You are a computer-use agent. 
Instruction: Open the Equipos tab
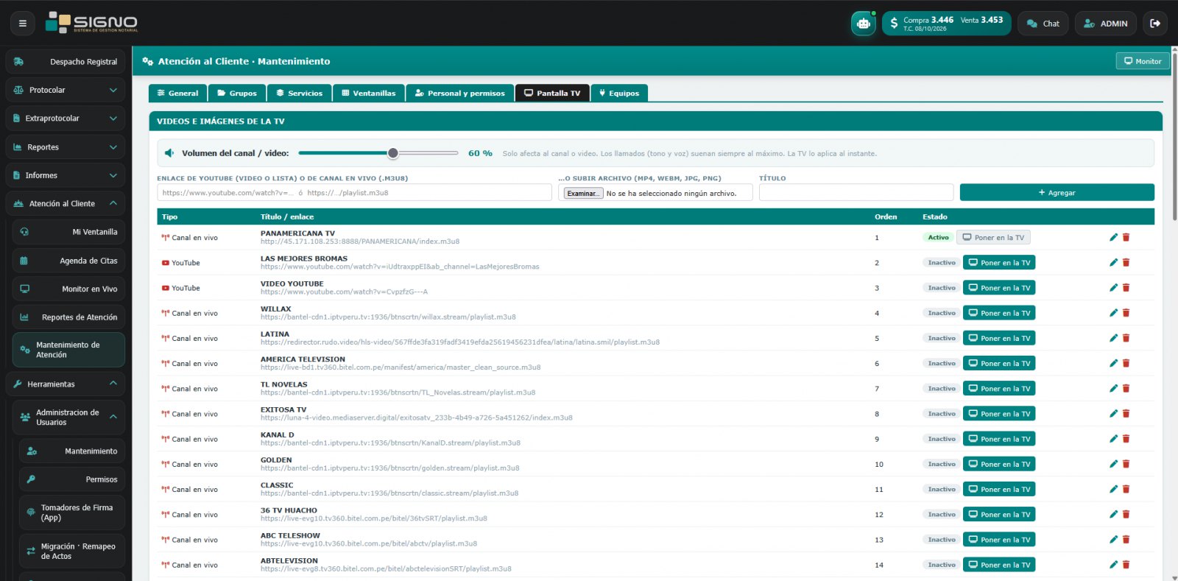click(x=619, y=94)
